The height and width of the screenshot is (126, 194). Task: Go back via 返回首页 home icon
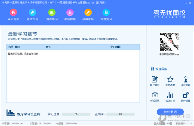(13, 12)
